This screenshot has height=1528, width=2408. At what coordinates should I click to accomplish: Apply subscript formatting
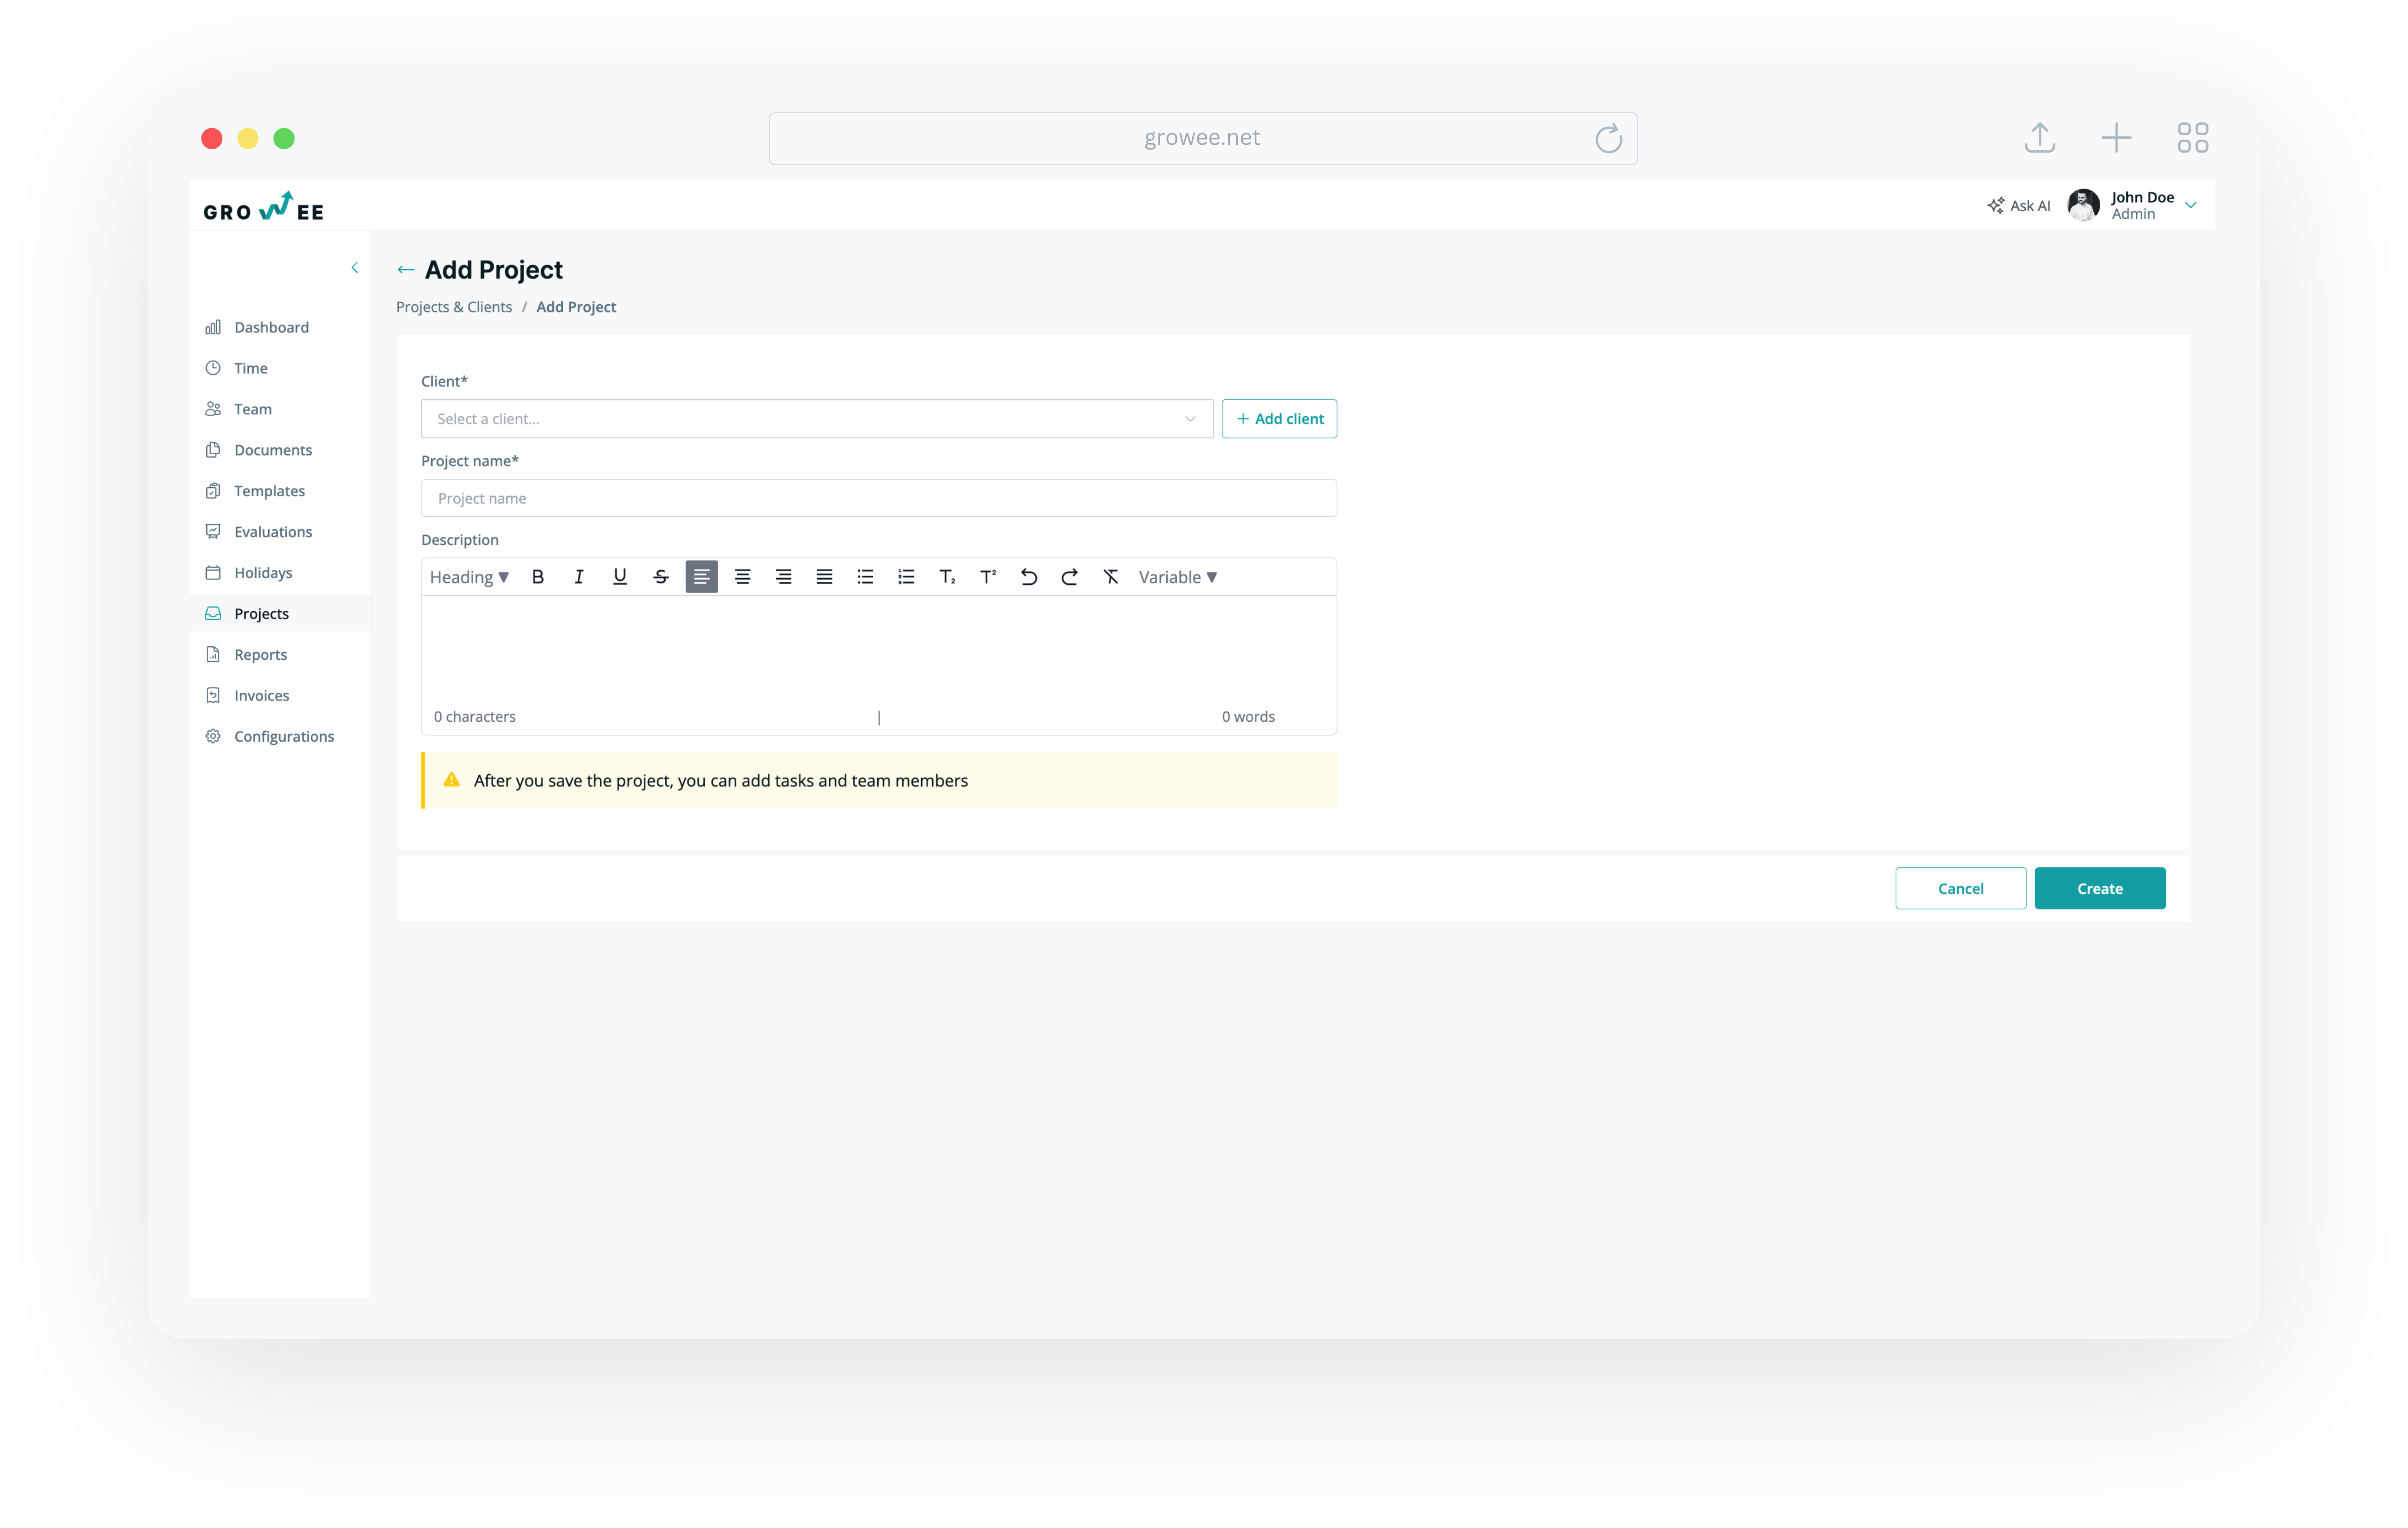(x=948, y=577)
